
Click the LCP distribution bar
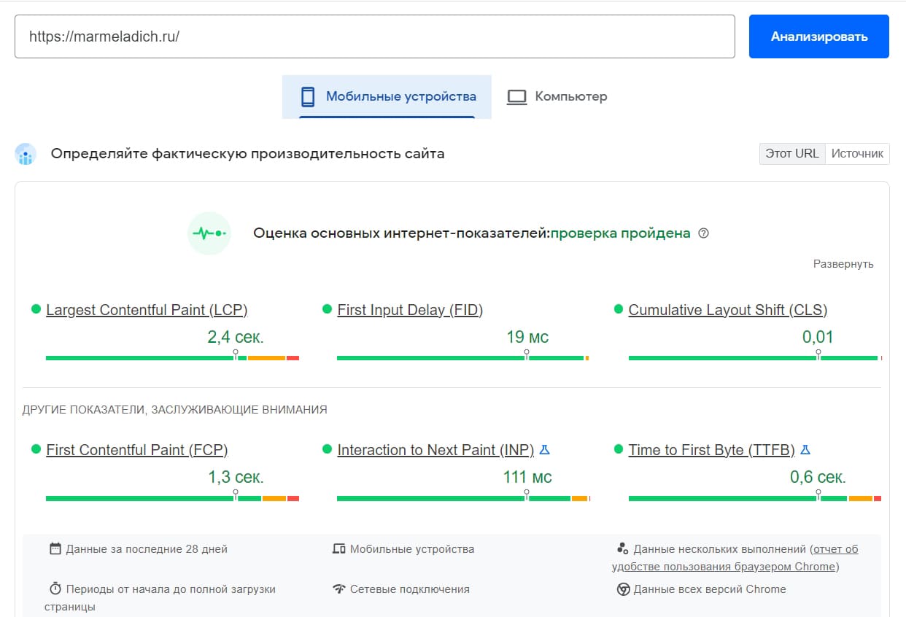172,358
